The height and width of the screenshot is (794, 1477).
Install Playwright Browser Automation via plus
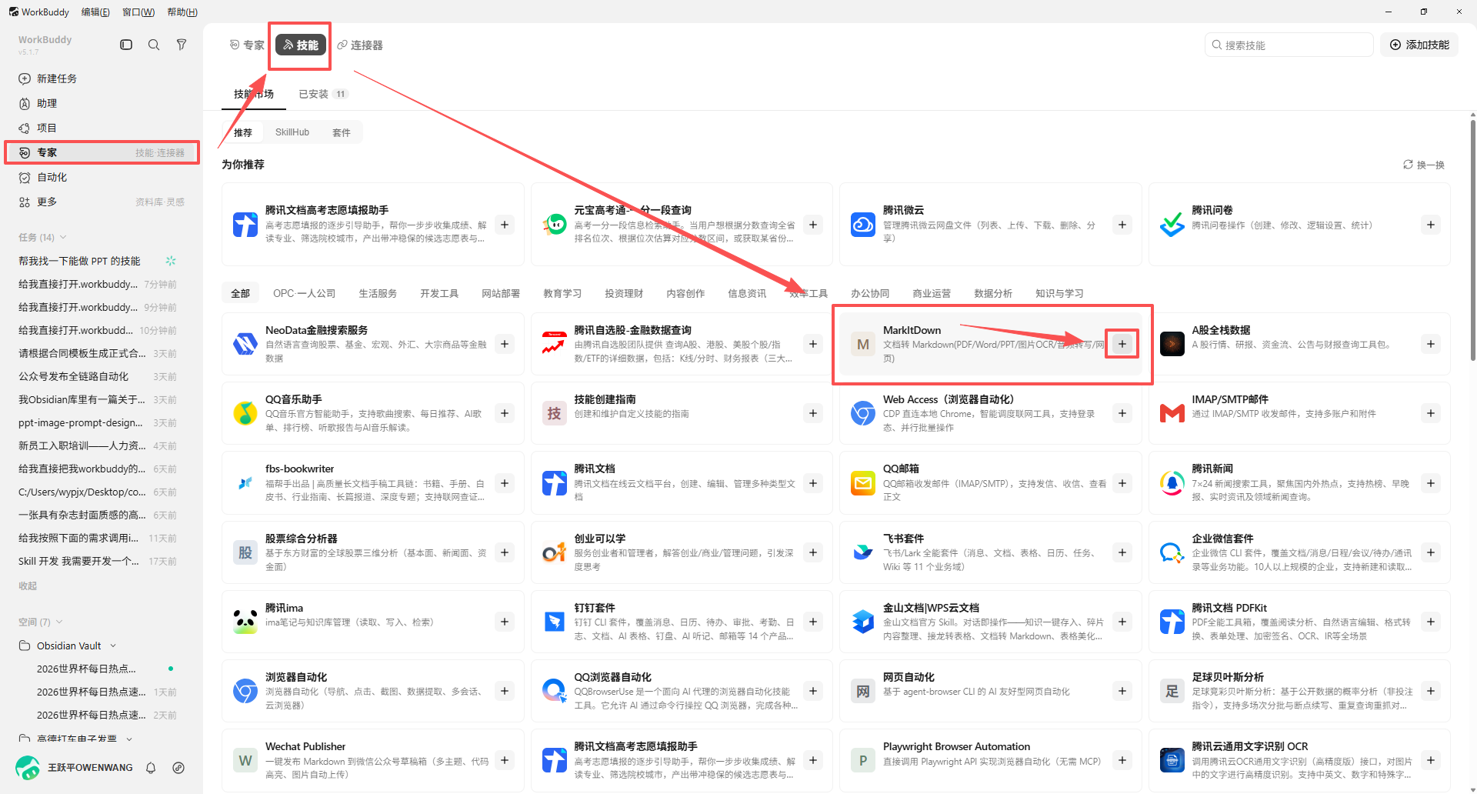pyautogui.click(x=1122, y=760)
